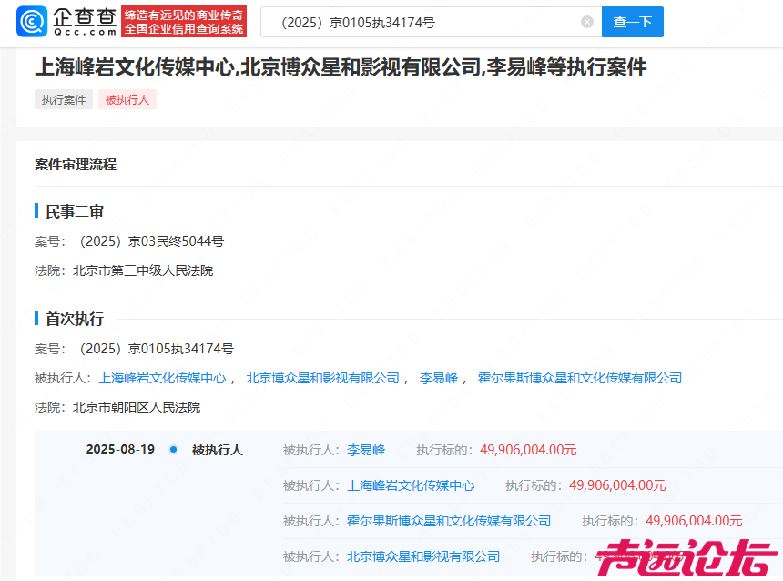Select the 被执行人 tag

pos(127,99)
